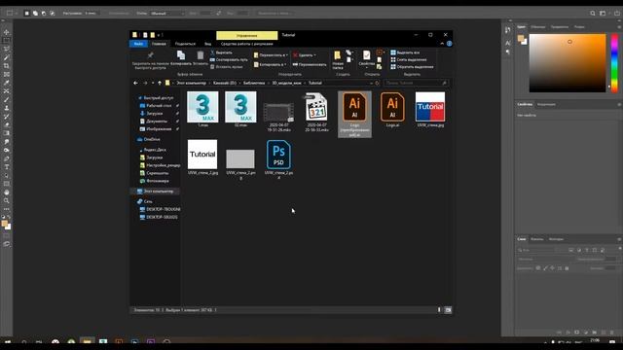
Task: Click the foreground color swatch in toolbar
Action: point(4,225)
